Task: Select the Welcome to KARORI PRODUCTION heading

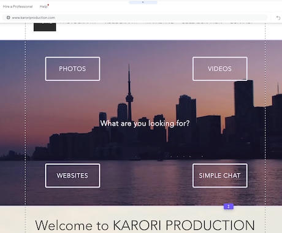Action: [145, 225]
